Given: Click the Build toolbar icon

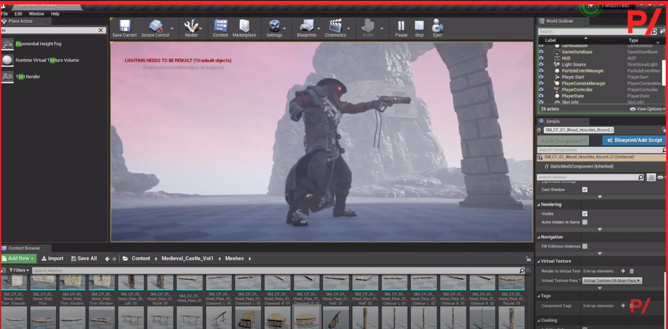Looking at the screenshot, I should (x=368, y=28).
